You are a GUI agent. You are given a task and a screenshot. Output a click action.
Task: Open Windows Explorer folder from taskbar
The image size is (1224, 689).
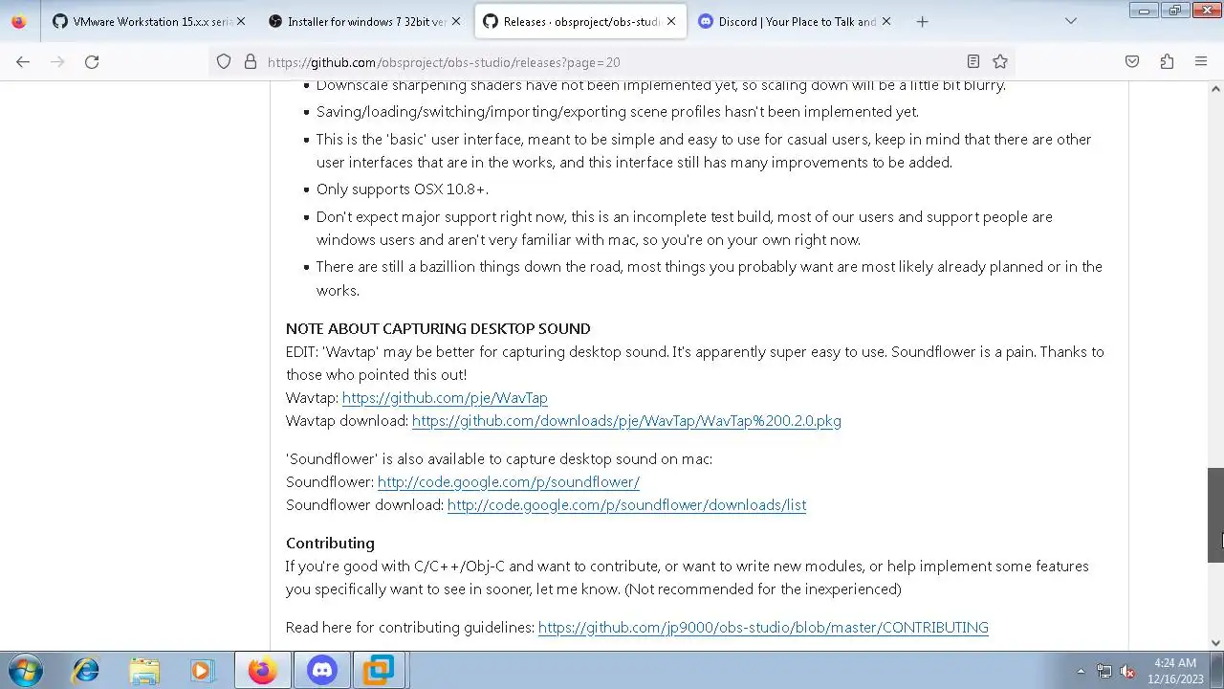[x=144, y=670]
